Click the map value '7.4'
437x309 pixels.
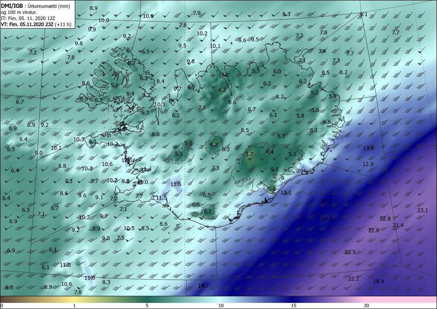[x=322, y=51]
